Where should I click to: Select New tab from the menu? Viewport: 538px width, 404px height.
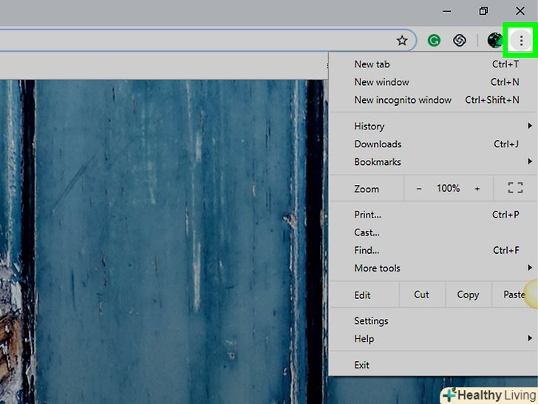(x=372, y=64)
